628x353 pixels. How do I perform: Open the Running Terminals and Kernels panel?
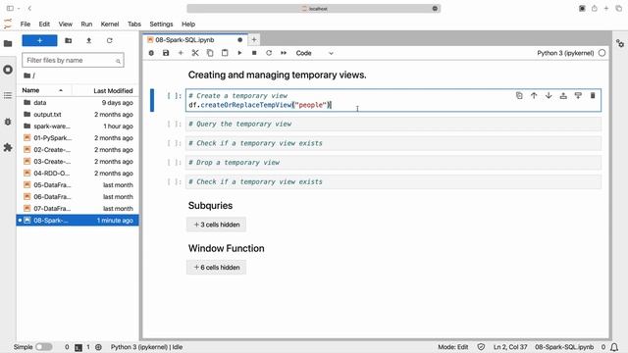pyautogui.click(x=8, y=70)
